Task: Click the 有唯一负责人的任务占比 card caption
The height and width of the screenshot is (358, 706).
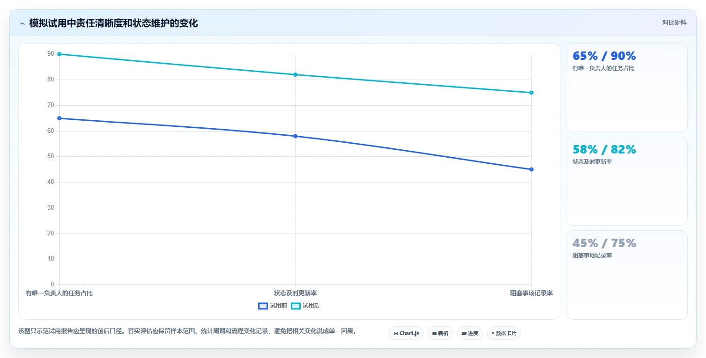Action: coord(603,68)
